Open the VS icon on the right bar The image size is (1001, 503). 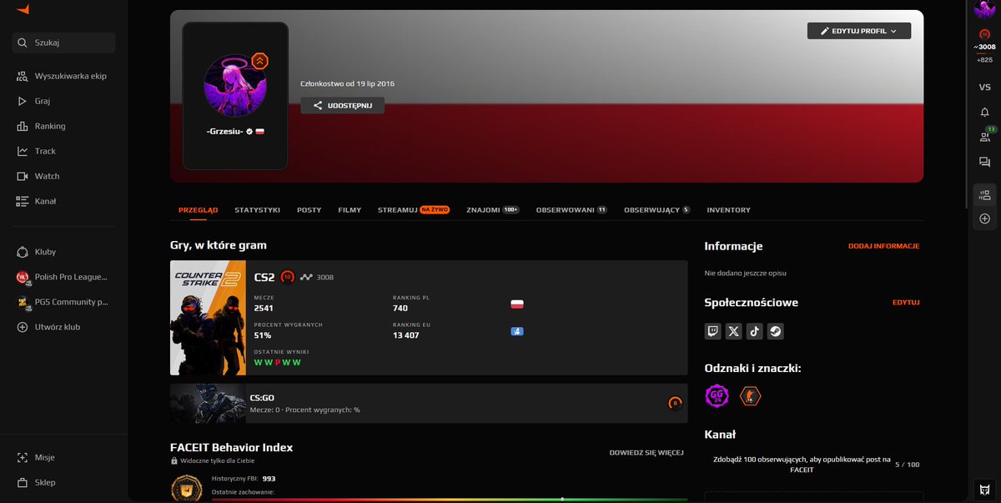[984, 87]
